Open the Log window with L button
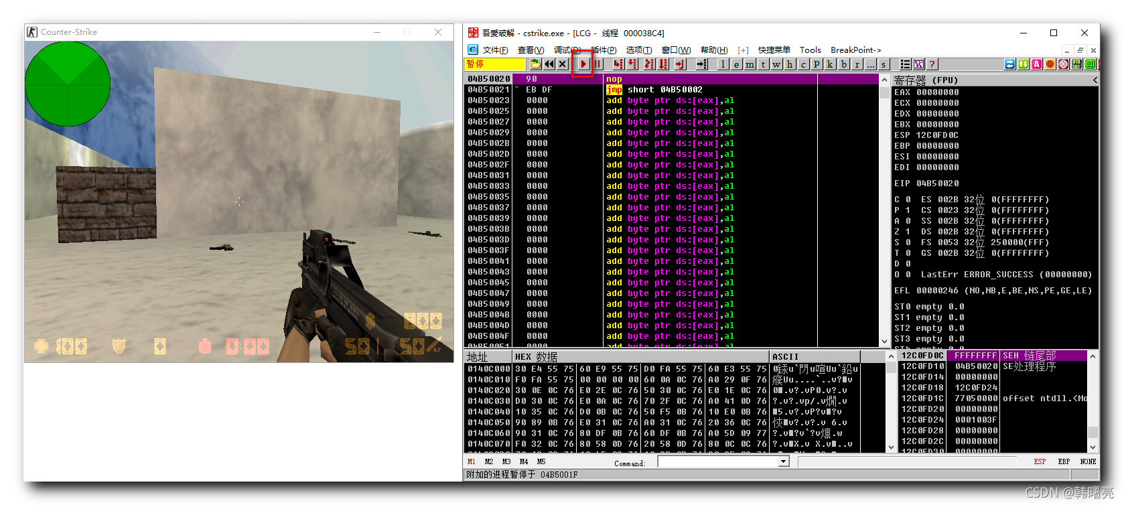The width and height of the screenshot is (1124, 505). click(723, 64)
